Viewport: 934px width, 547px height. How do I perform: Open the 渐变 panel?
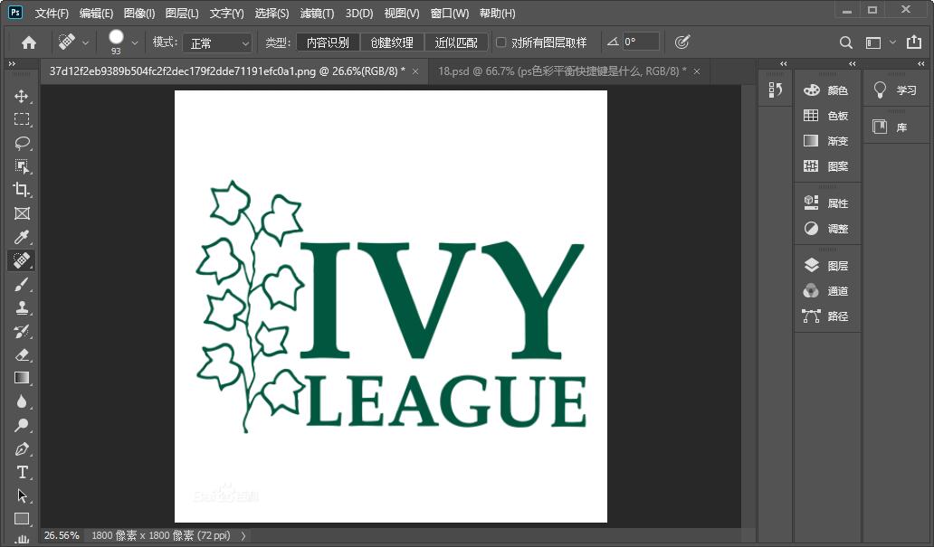pyautogui.click(x=827, y=141)
